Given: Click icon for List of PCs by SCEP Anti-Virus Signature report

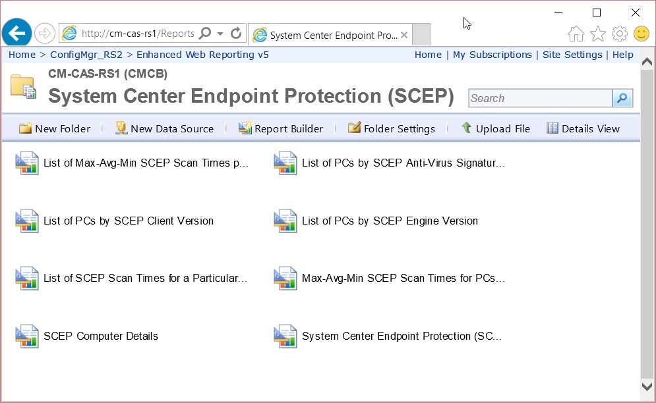Looking at the screenshot, I should coord(285,163).
